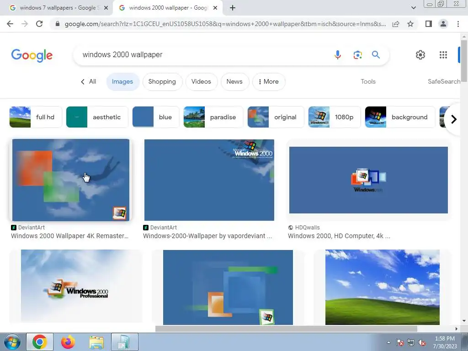Image resolution: width=468 pixels, height=351 pixels.
Task: Click the address bar URL
Action: 225,24
